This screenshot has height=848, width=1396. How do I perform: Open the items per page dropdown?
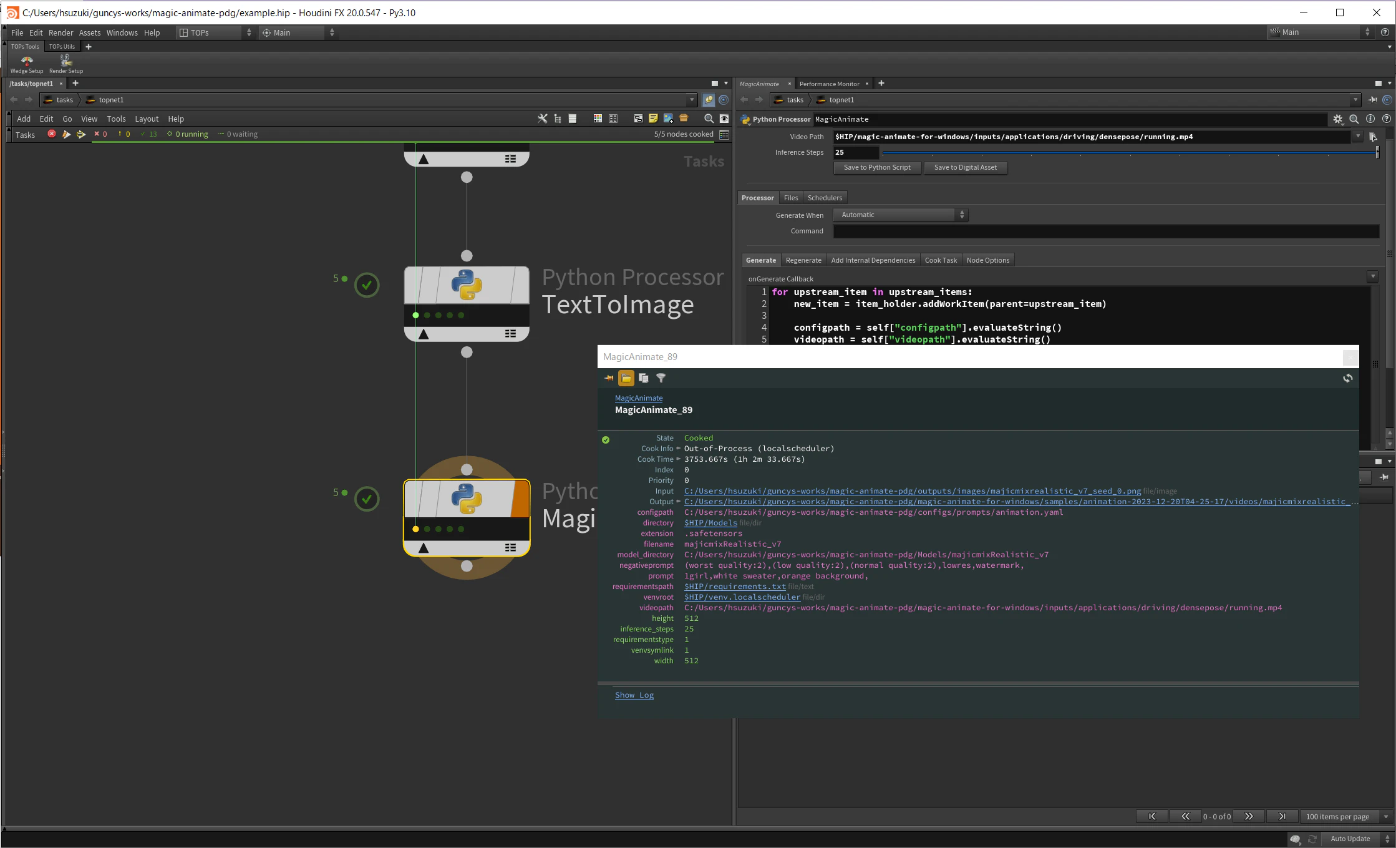(1346, 816)
